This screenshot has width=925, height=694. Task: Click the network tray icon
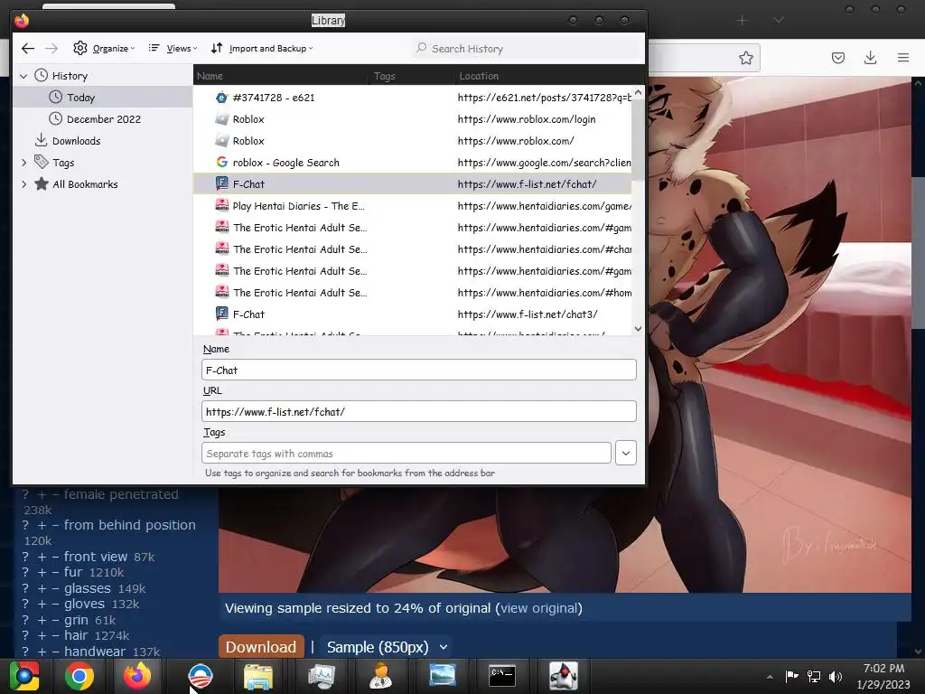[x=814, y=676]
